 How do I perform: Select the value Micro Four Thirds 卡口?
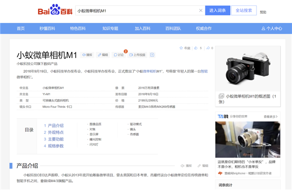coord(57,107)
